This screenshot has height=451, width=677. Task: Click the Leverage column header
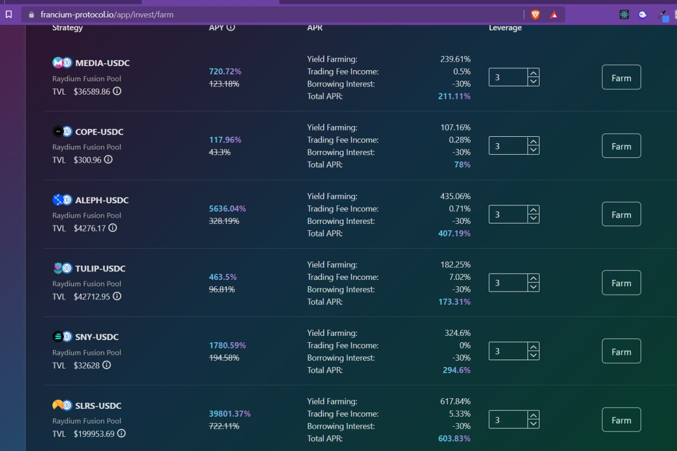pyautogui.click(x=505, y=27)
